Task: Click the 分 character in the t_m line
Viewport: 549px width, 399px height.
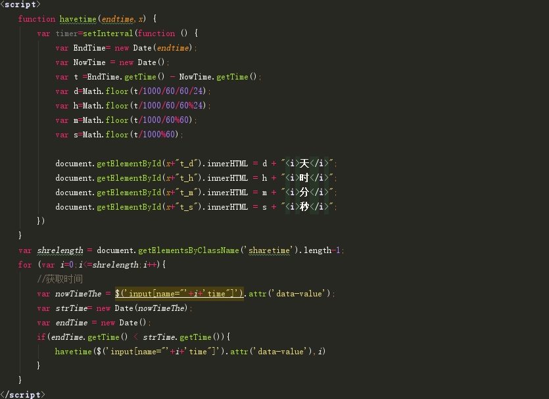Action: click(x=304, y=193)
